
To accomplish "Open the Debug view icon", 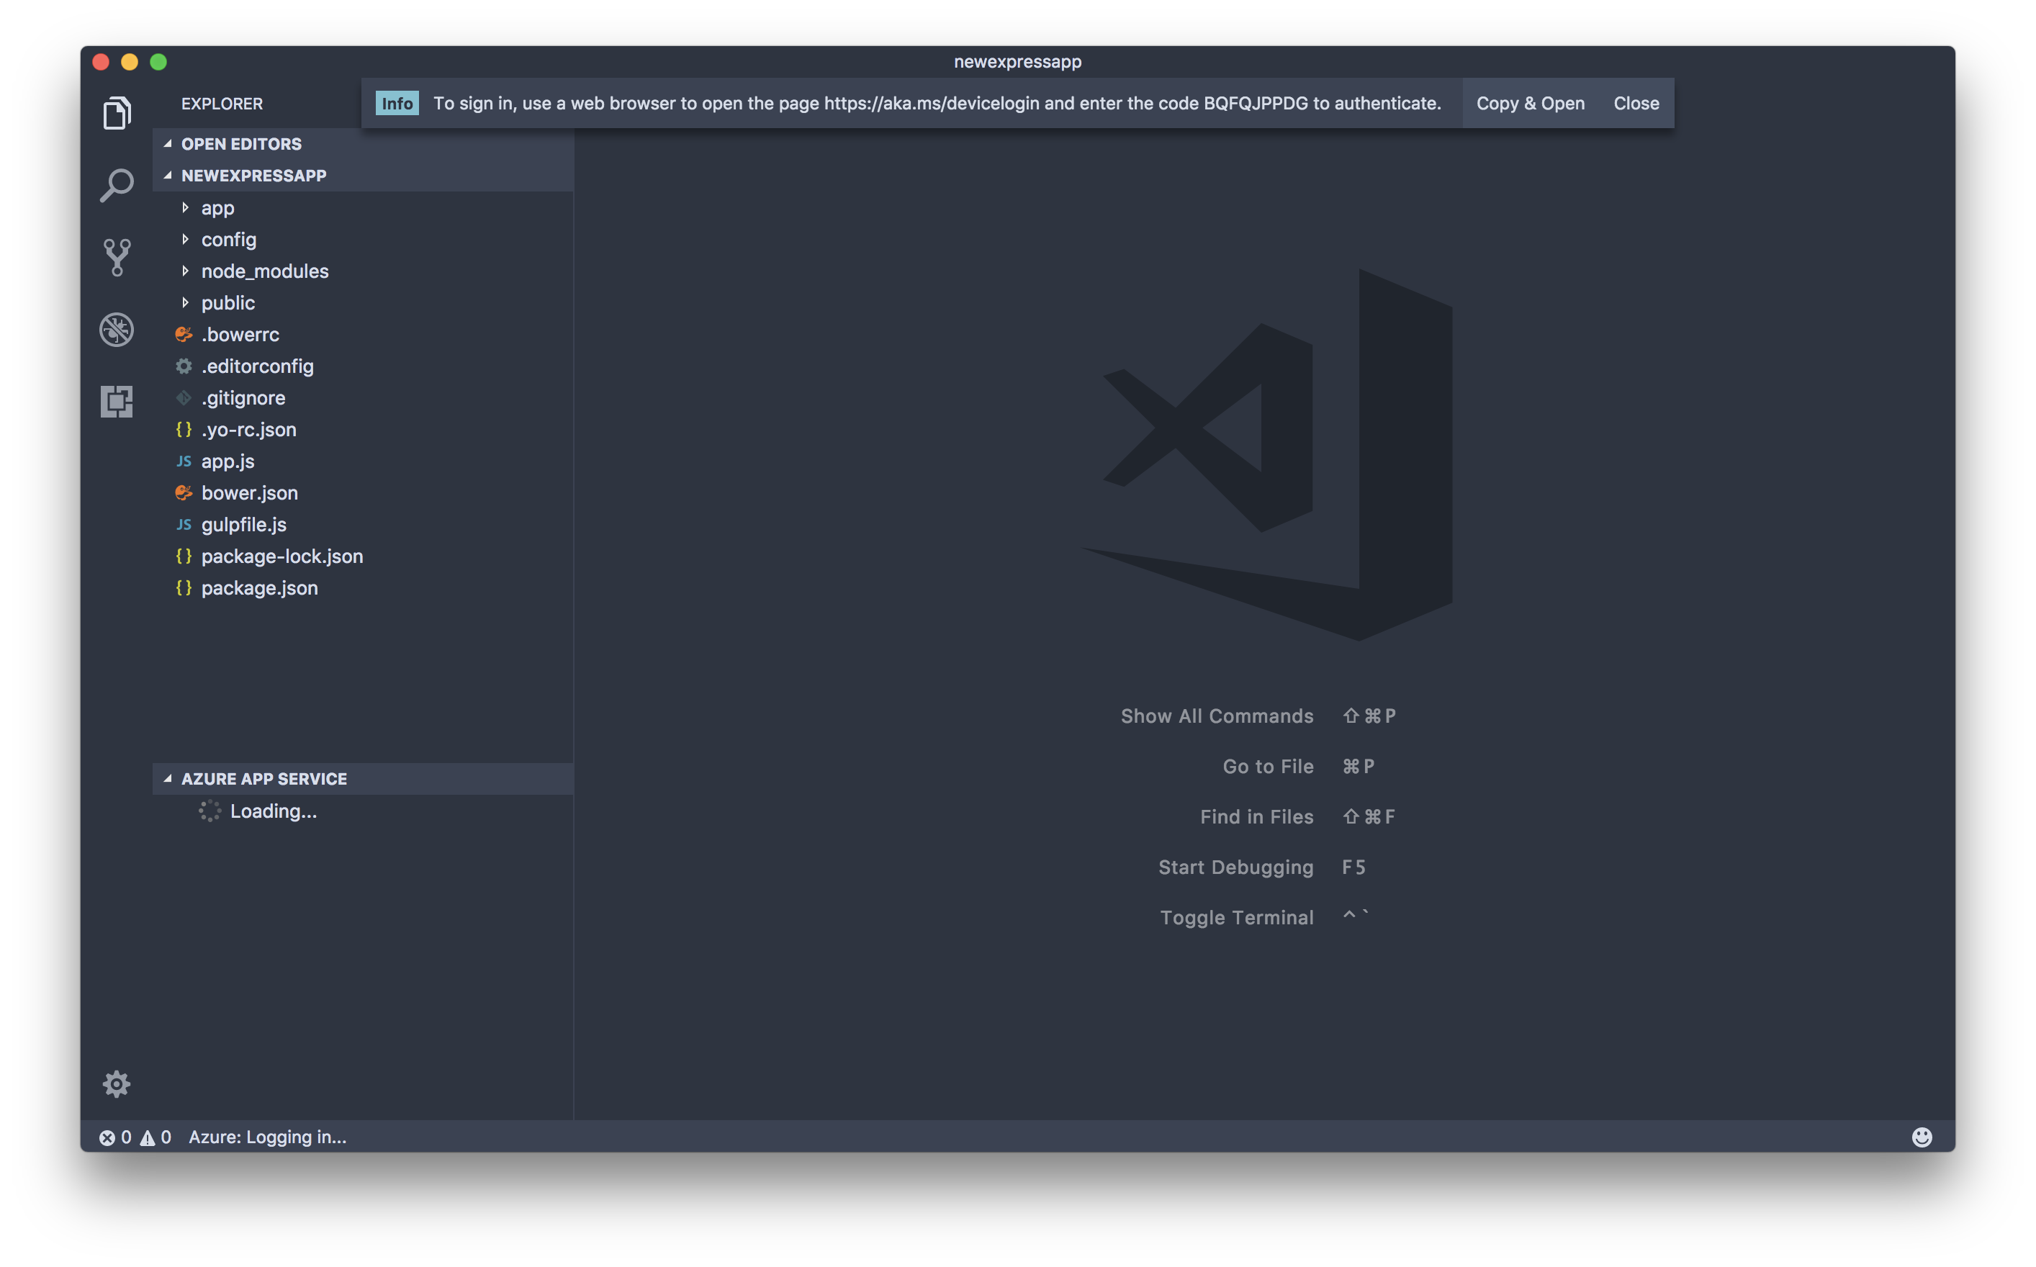I will click(117, 329).
